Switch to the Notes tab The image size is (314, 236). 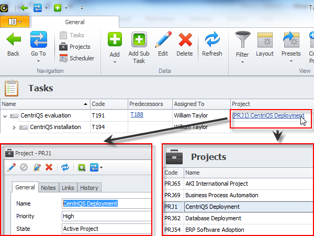coord(48,188)
